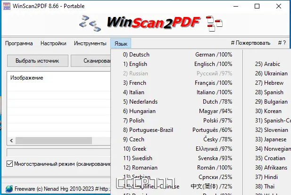Select 37) Hindi language
Screen dimensions: 291x195
267,177
